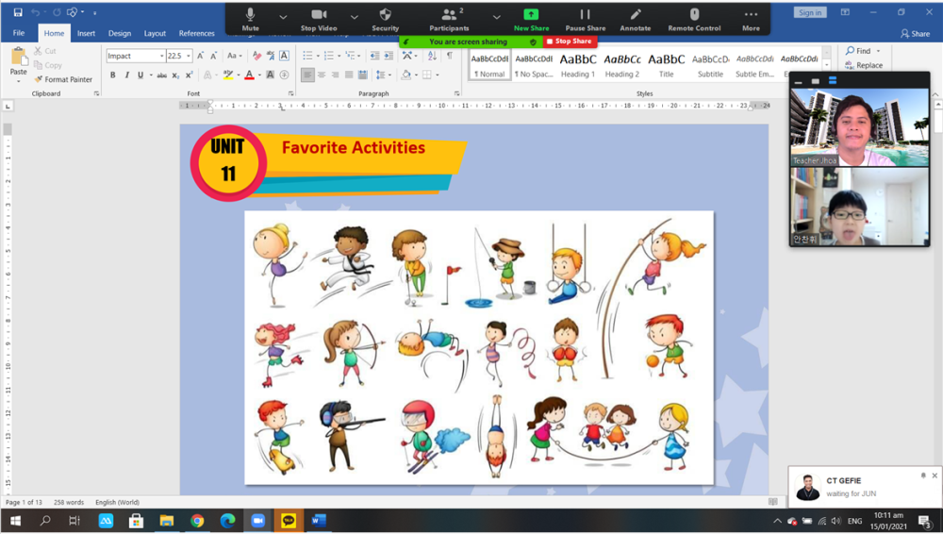Viewport: 943px width, 534px height.
Task: Open the Layout ribbon tab
Action: point(155,33)
